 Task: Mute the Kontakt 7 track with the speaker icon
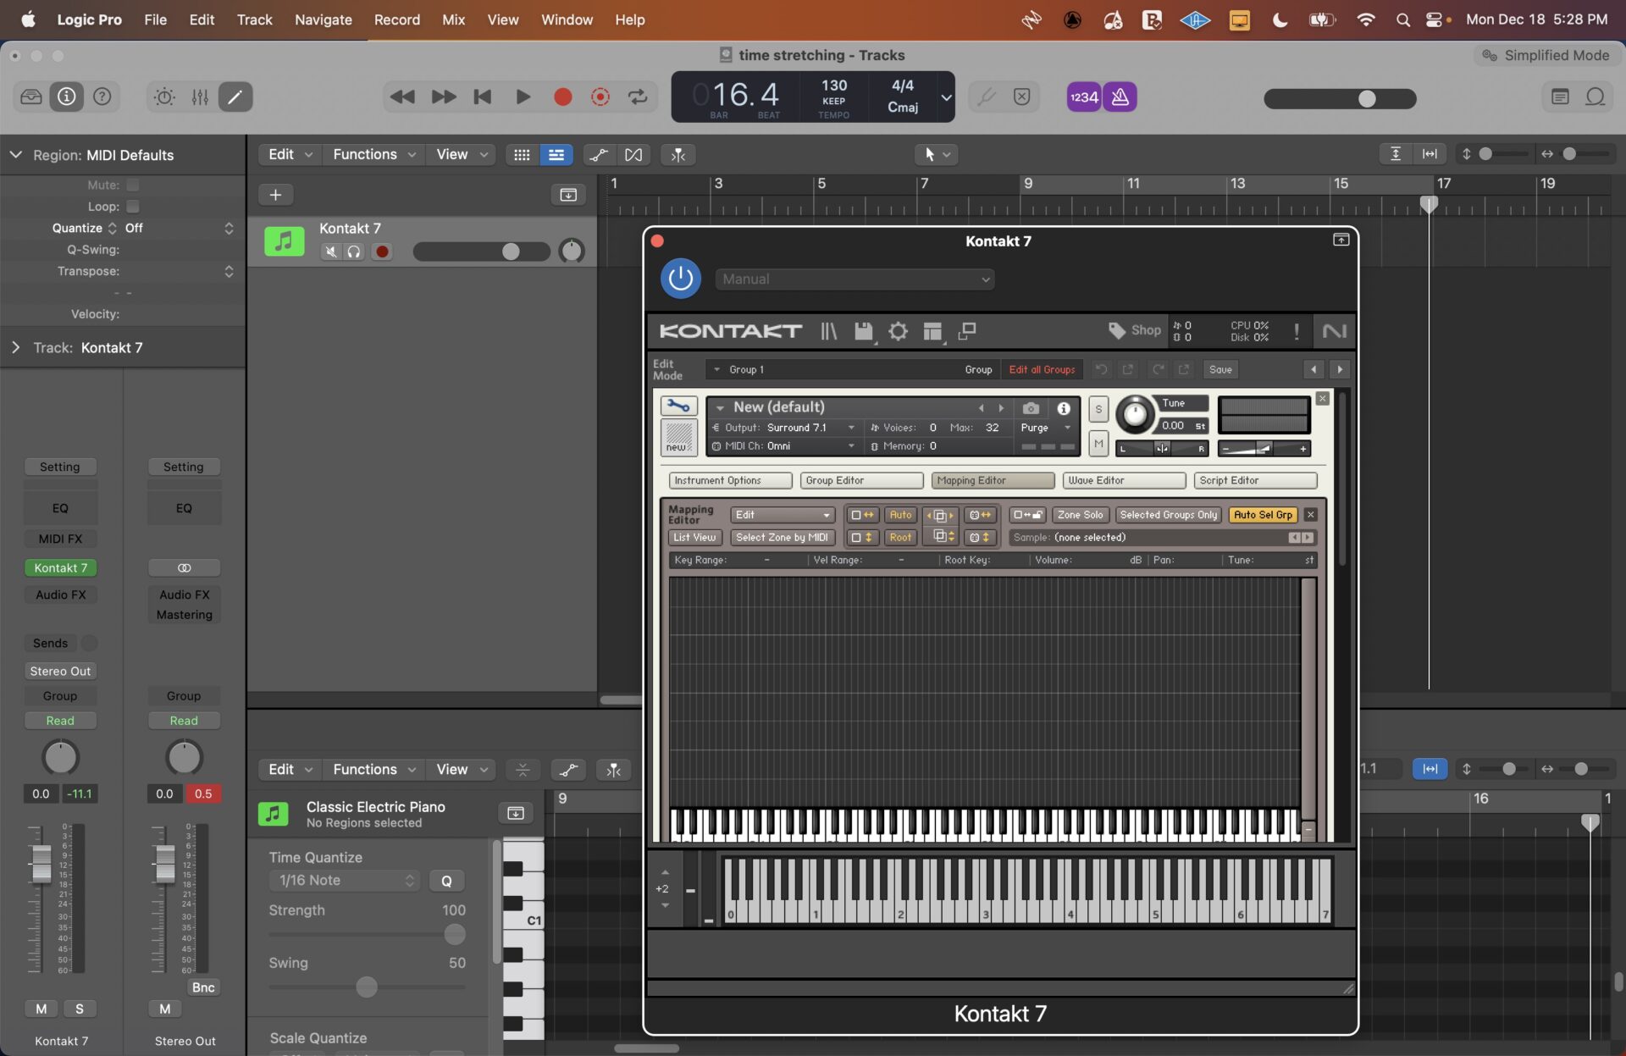(330, 252)
